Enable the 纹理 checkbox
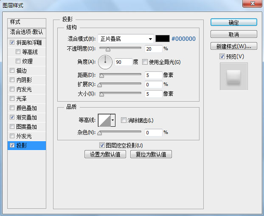 18,61
